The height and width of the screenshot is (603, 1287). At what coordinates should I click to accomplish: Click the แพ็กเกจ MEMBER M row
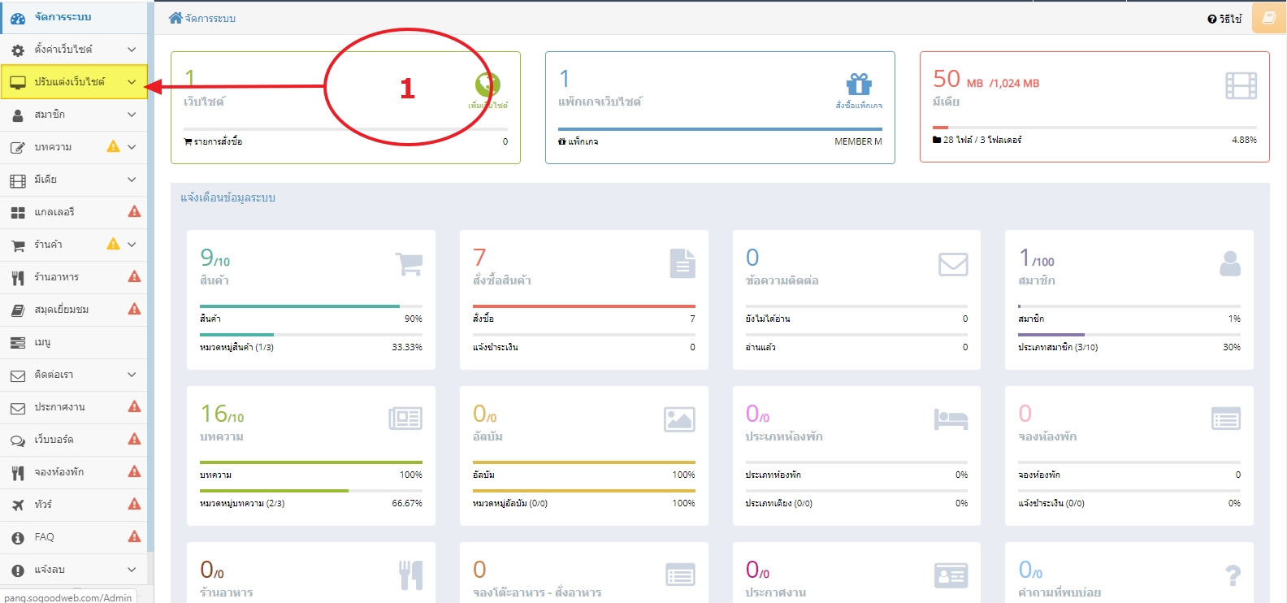720,141
